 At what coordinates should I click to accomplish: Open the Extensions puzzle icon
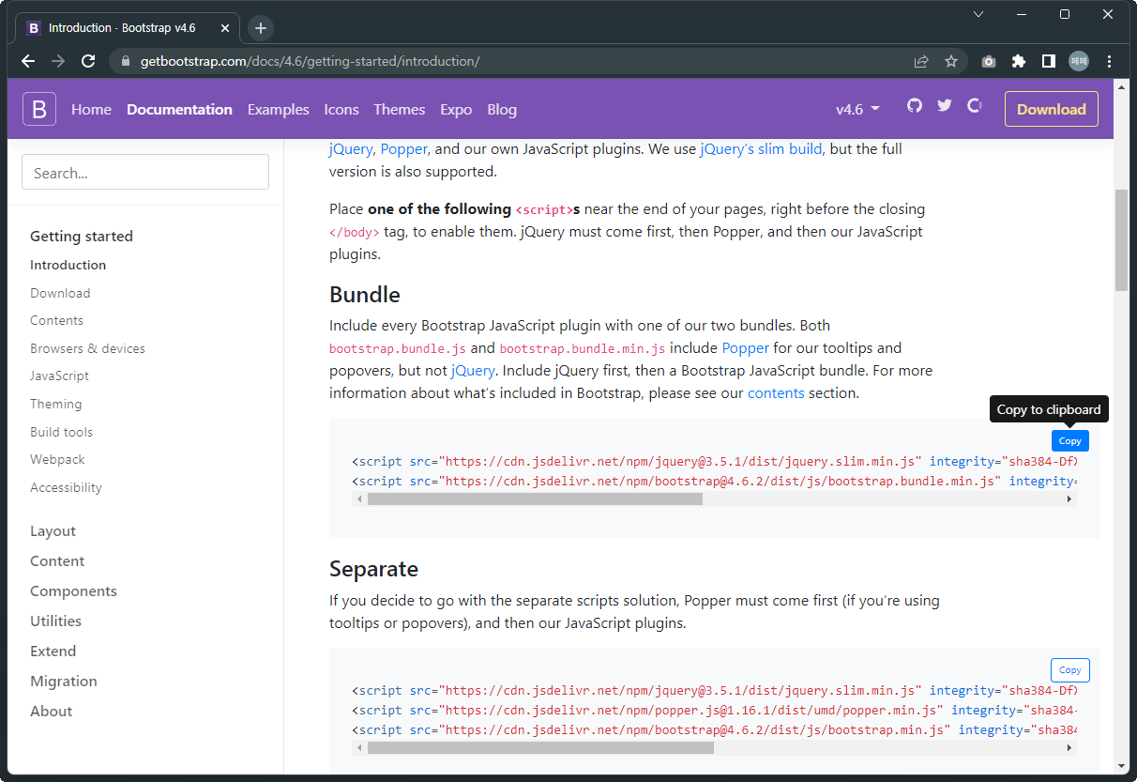point(1019,61)
